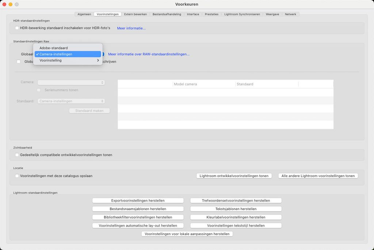The image size is (374, 250).
Task: Open the HDR 'Meer informatie...' link
Action: tap(131, 28)
